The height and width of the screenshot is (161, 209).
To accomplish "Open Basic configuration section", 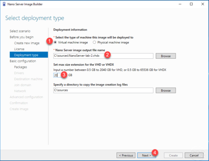I will point(23,61).
